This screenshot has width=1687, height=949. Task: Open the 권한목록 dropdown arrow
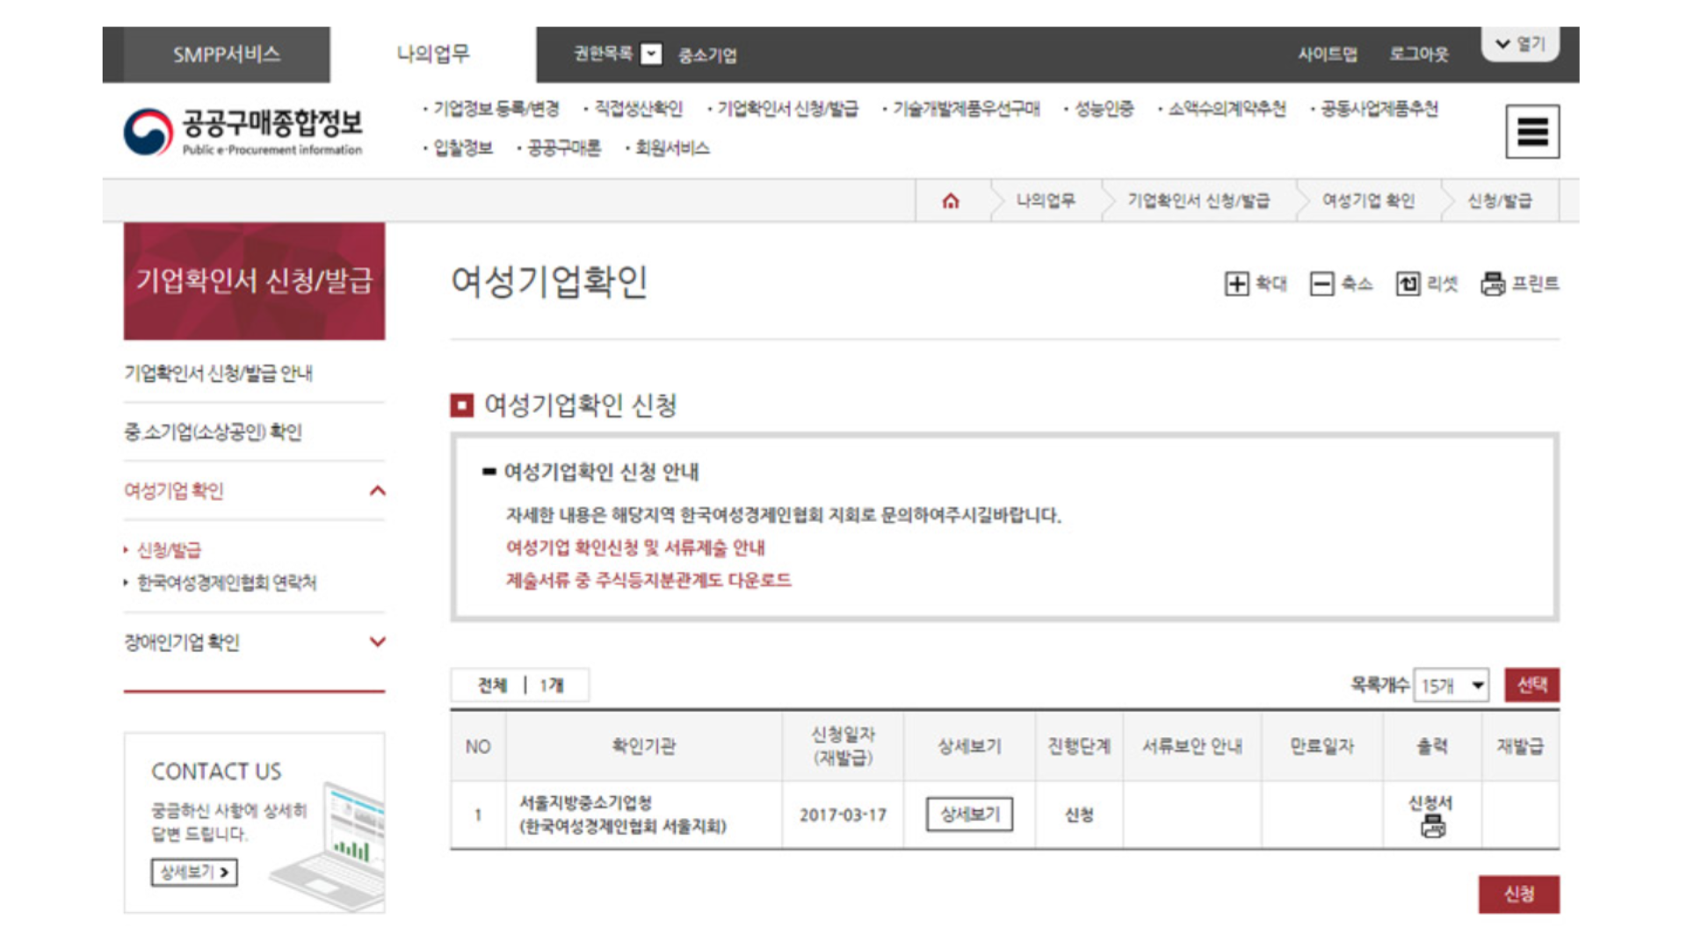(651, 54)
